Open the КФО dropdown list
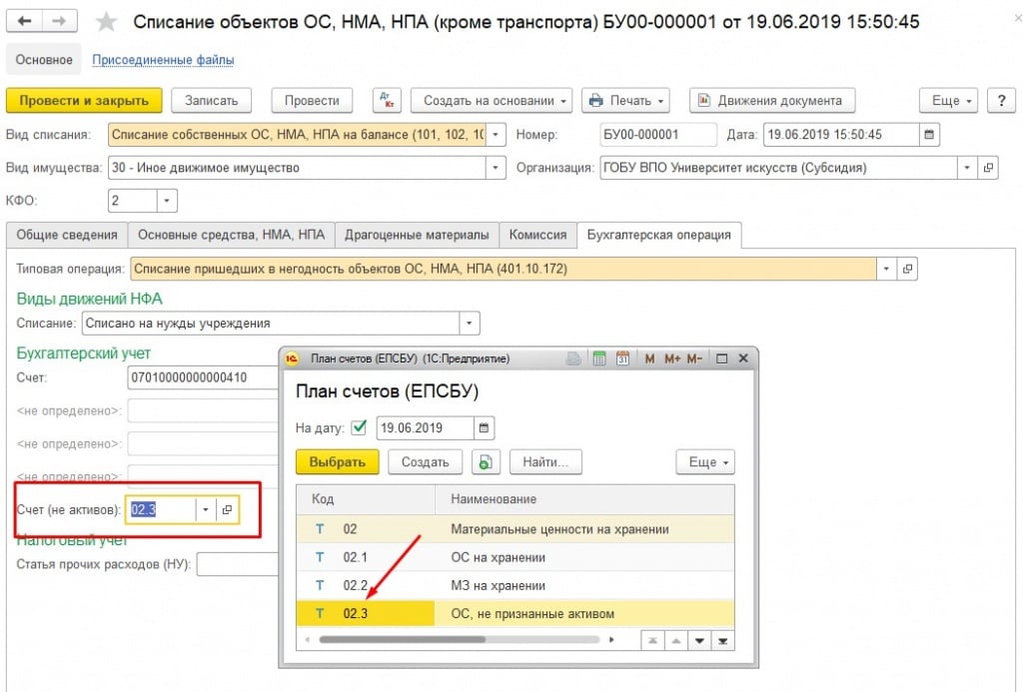 [166, 201]
